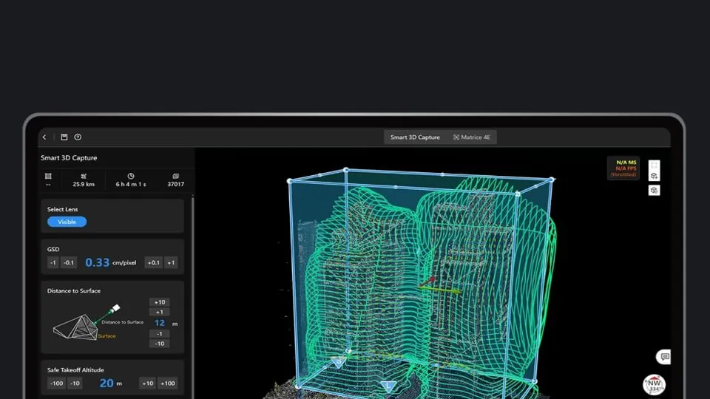This screenshot has height=399, width=710.
Task: Click the clock icon above flight time
Action: point(131,176)
